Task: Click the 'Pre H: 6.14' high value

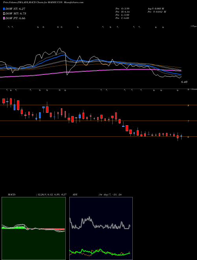Action: tap(123, 12)
